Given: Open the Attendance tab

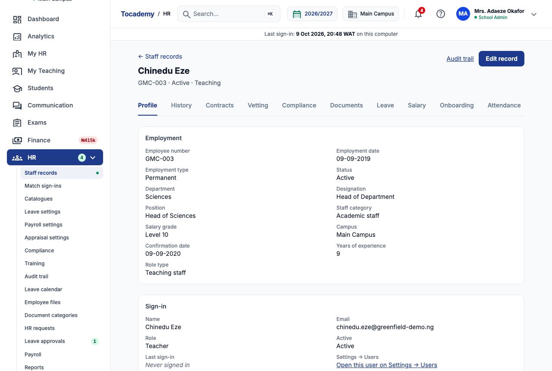Looking at the screenshot, I should pos(504,105).
